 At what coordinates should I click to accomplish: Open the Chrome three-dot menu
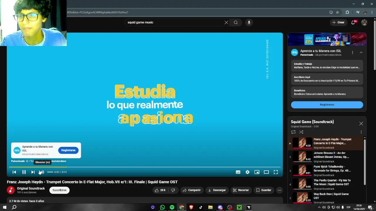tap(372, 12)
